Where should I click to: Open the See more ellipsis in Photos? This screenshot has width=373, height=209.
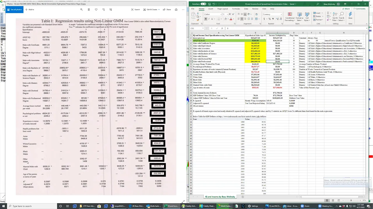tap(183, 10)
